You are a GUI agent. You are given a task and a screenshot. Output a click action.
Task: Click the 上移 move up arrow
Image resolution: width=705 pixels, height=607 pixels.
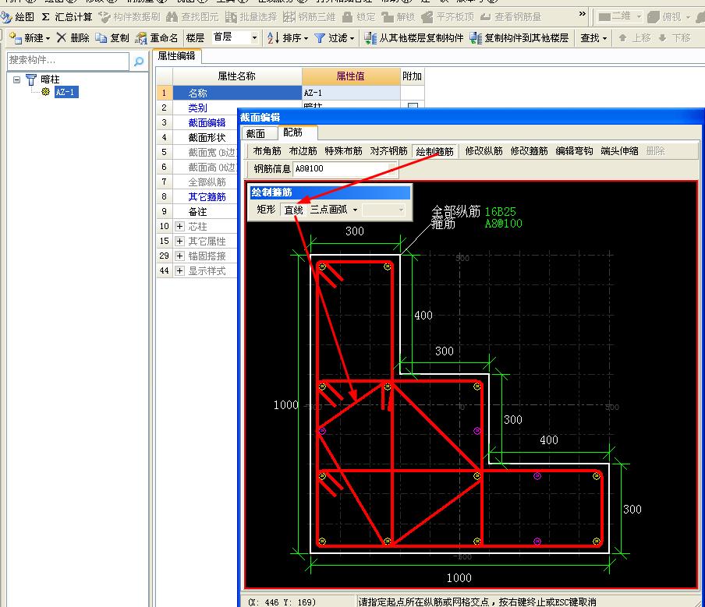click(622, 37)
